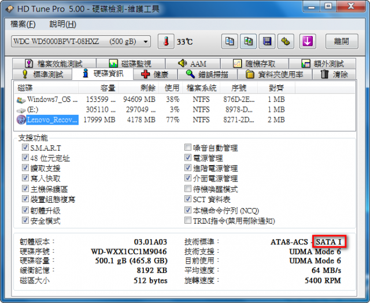The width and height of the screenshot is (370, 303).
Task: Open the 資料夾使用率 tab
Action: [x=275, y=74]
